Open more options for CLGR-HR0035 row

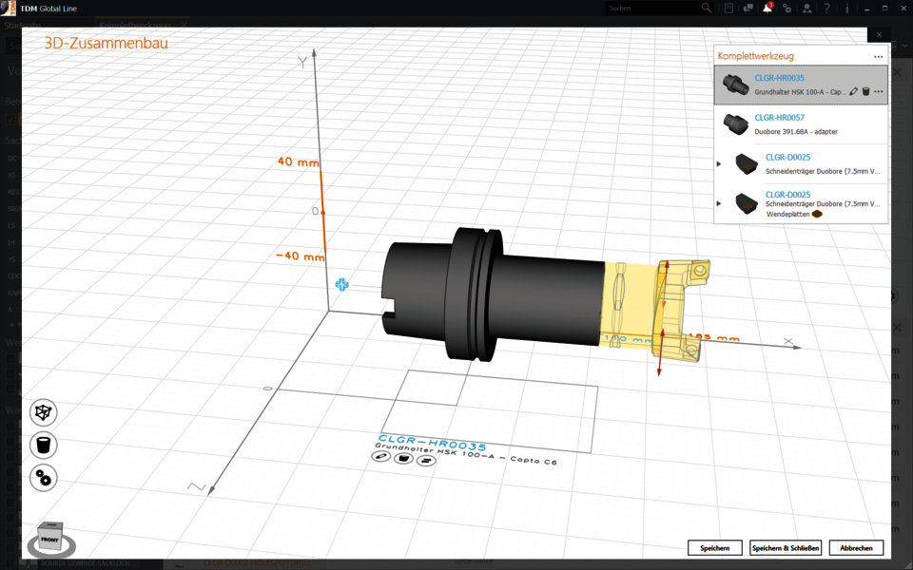coord(879,91)
